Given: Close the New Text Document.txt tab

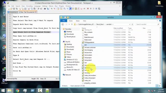Looking at the screenshot, I should 36,12.
